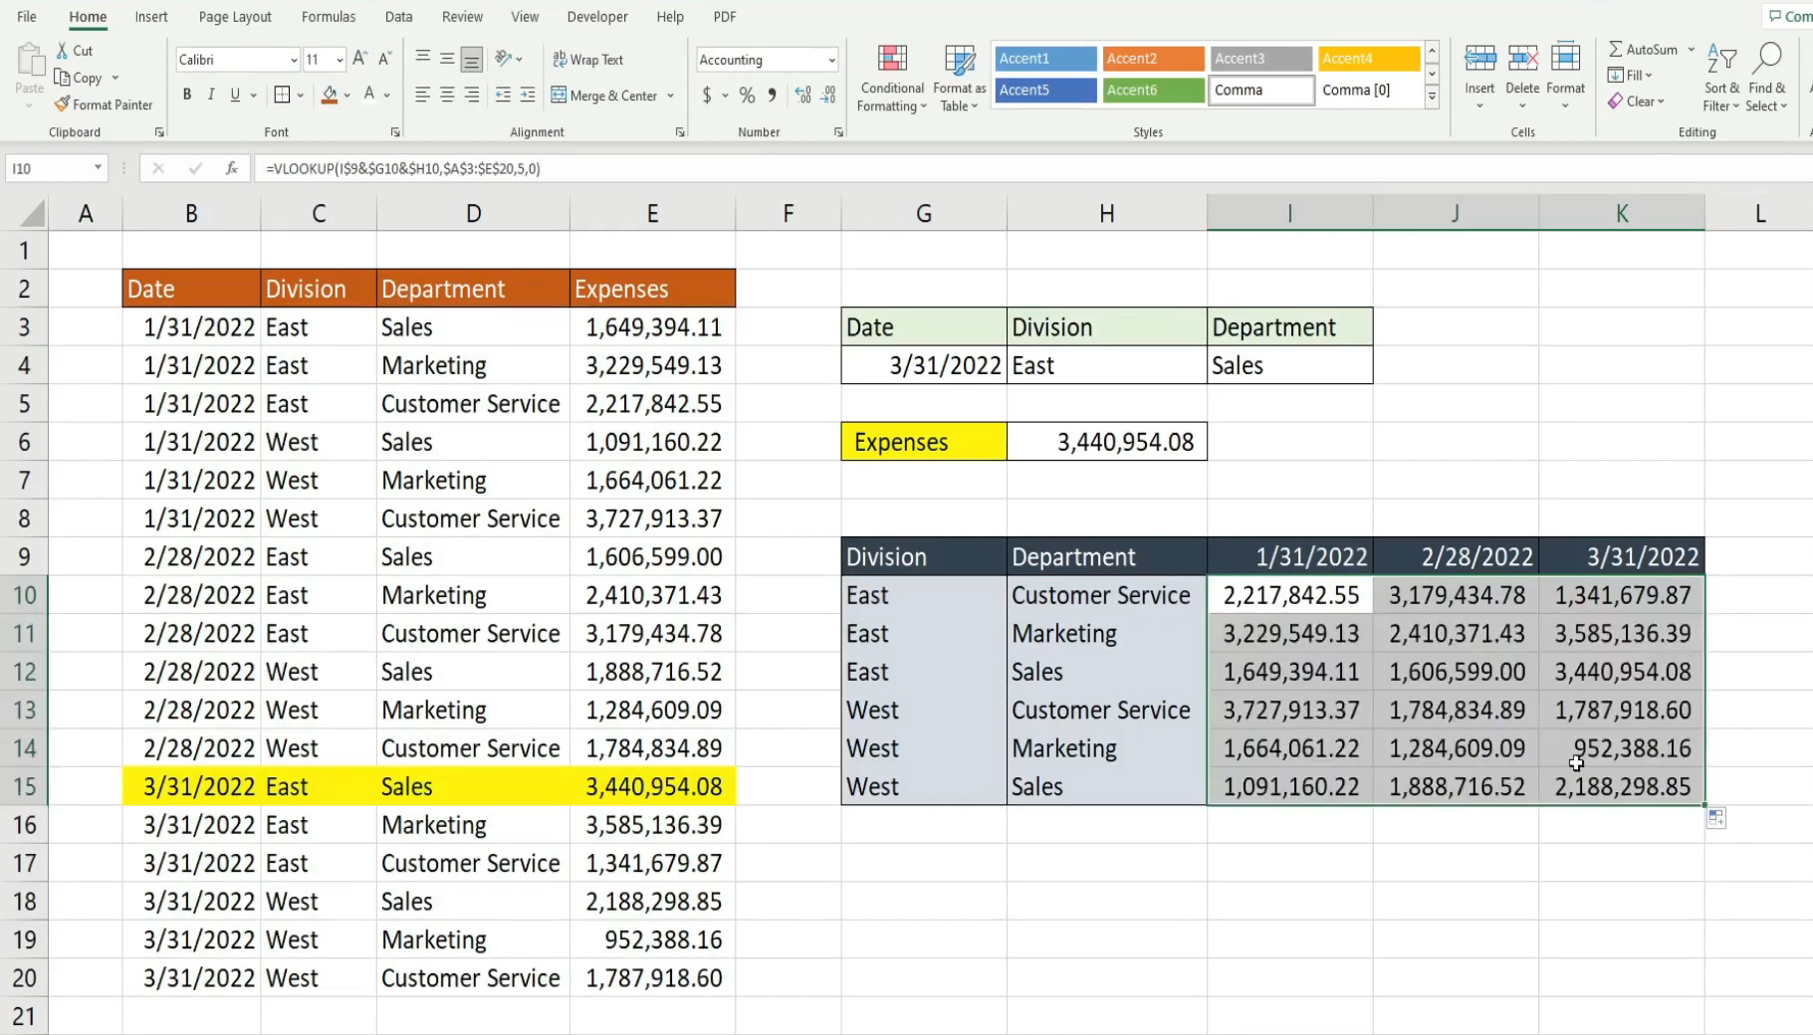
Task: Align cell text to the right
Action: pos(472,95)
